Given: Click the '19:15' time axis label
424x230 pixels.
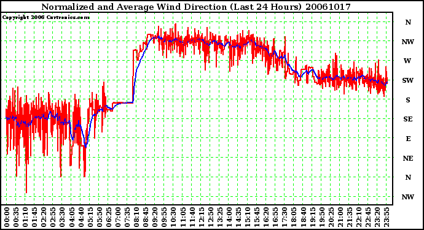Looking at the screenshot, I should (x=312, y=217).
